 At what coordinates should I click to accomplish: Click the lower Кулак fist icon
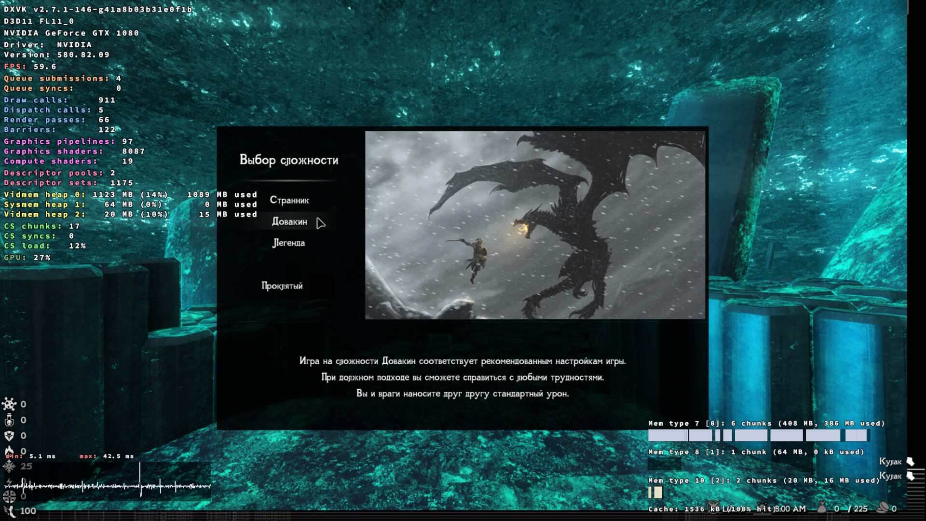pyautogui.click(x=911, y=476)
